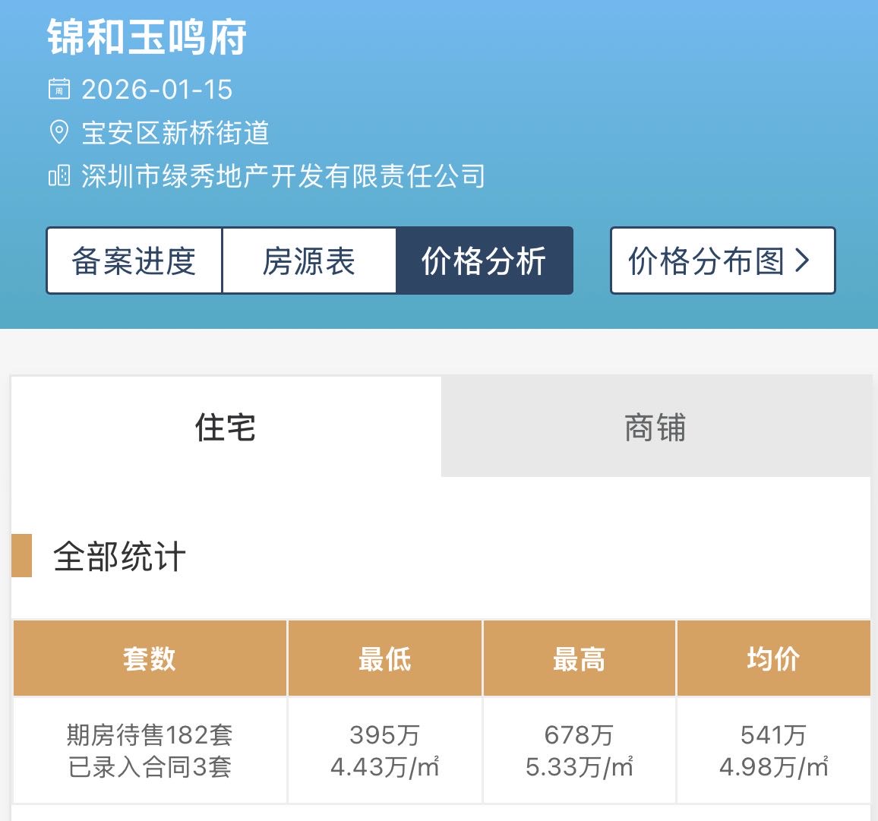Click the 最高 column header
878x821 pixels.
[x=579, y=658]
